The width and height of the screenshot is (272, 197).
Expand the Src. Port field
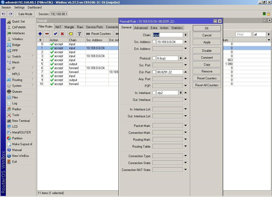(185, 65)
